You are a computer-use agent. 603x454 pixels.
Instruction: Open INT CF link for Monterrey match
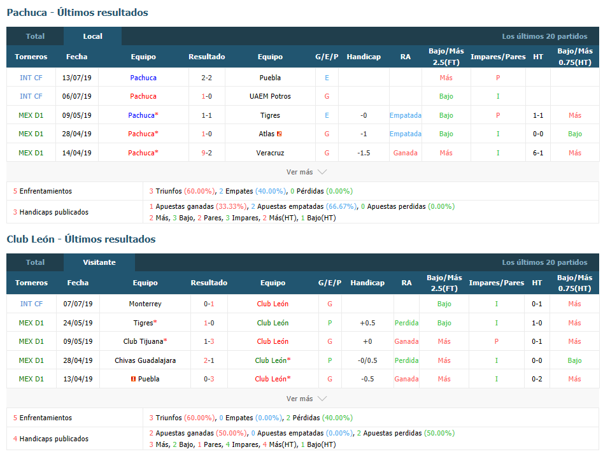click(x=31, y=304)
